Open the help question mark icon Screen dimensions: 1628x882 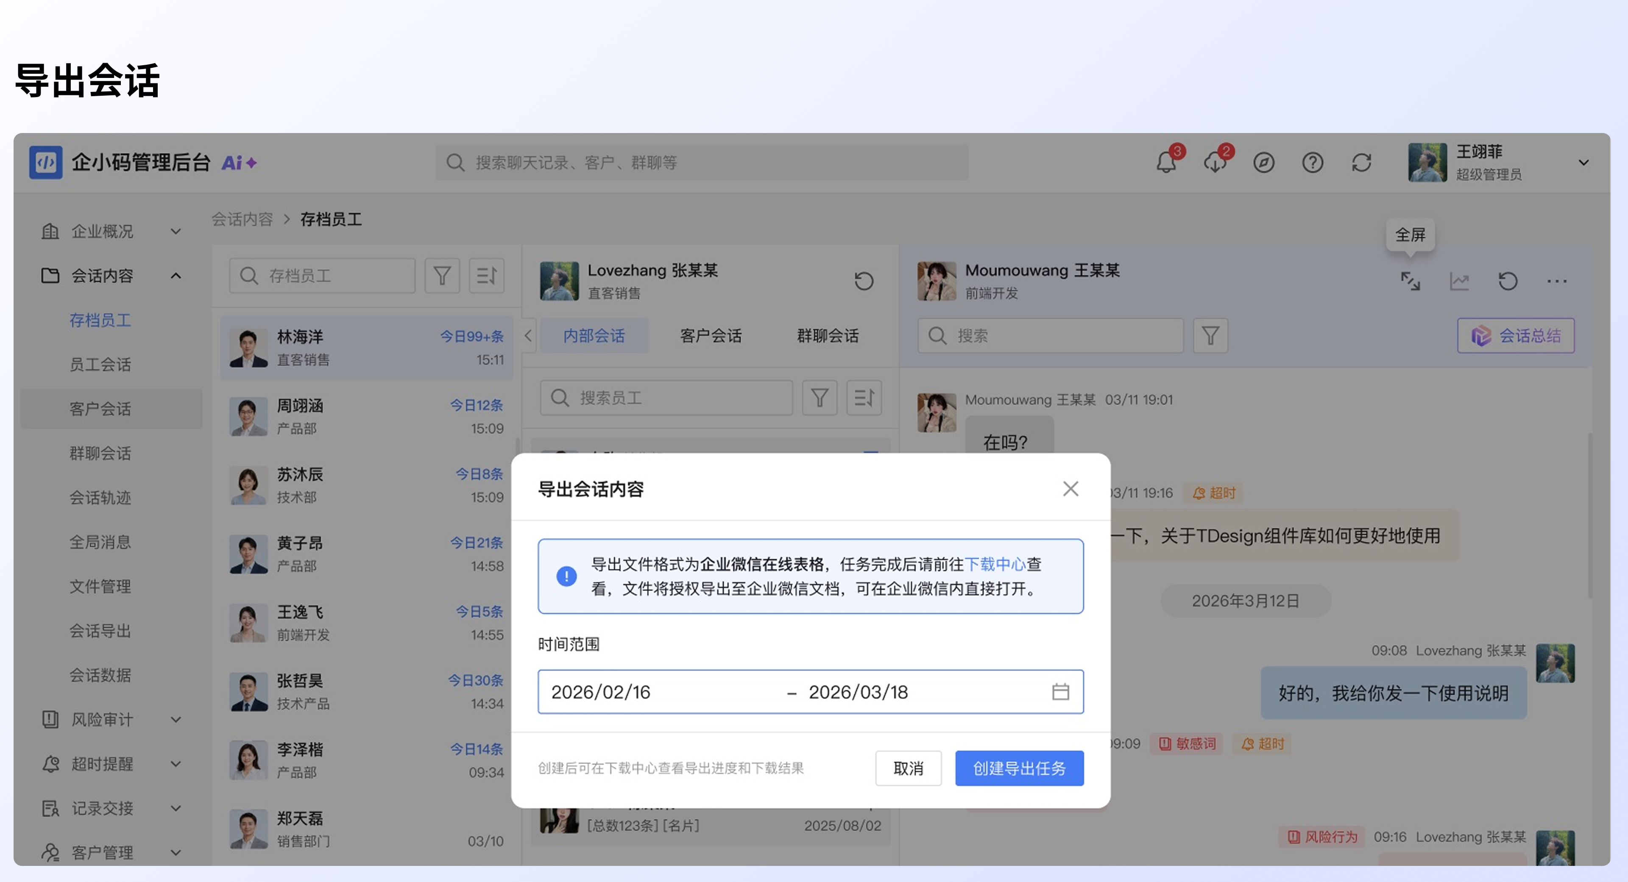coord(1313,163)
